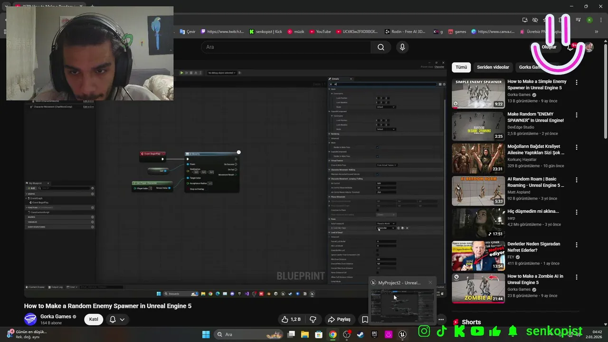
Task: Click the YouTube search magnifier button
Action: [x=381, y=47]
